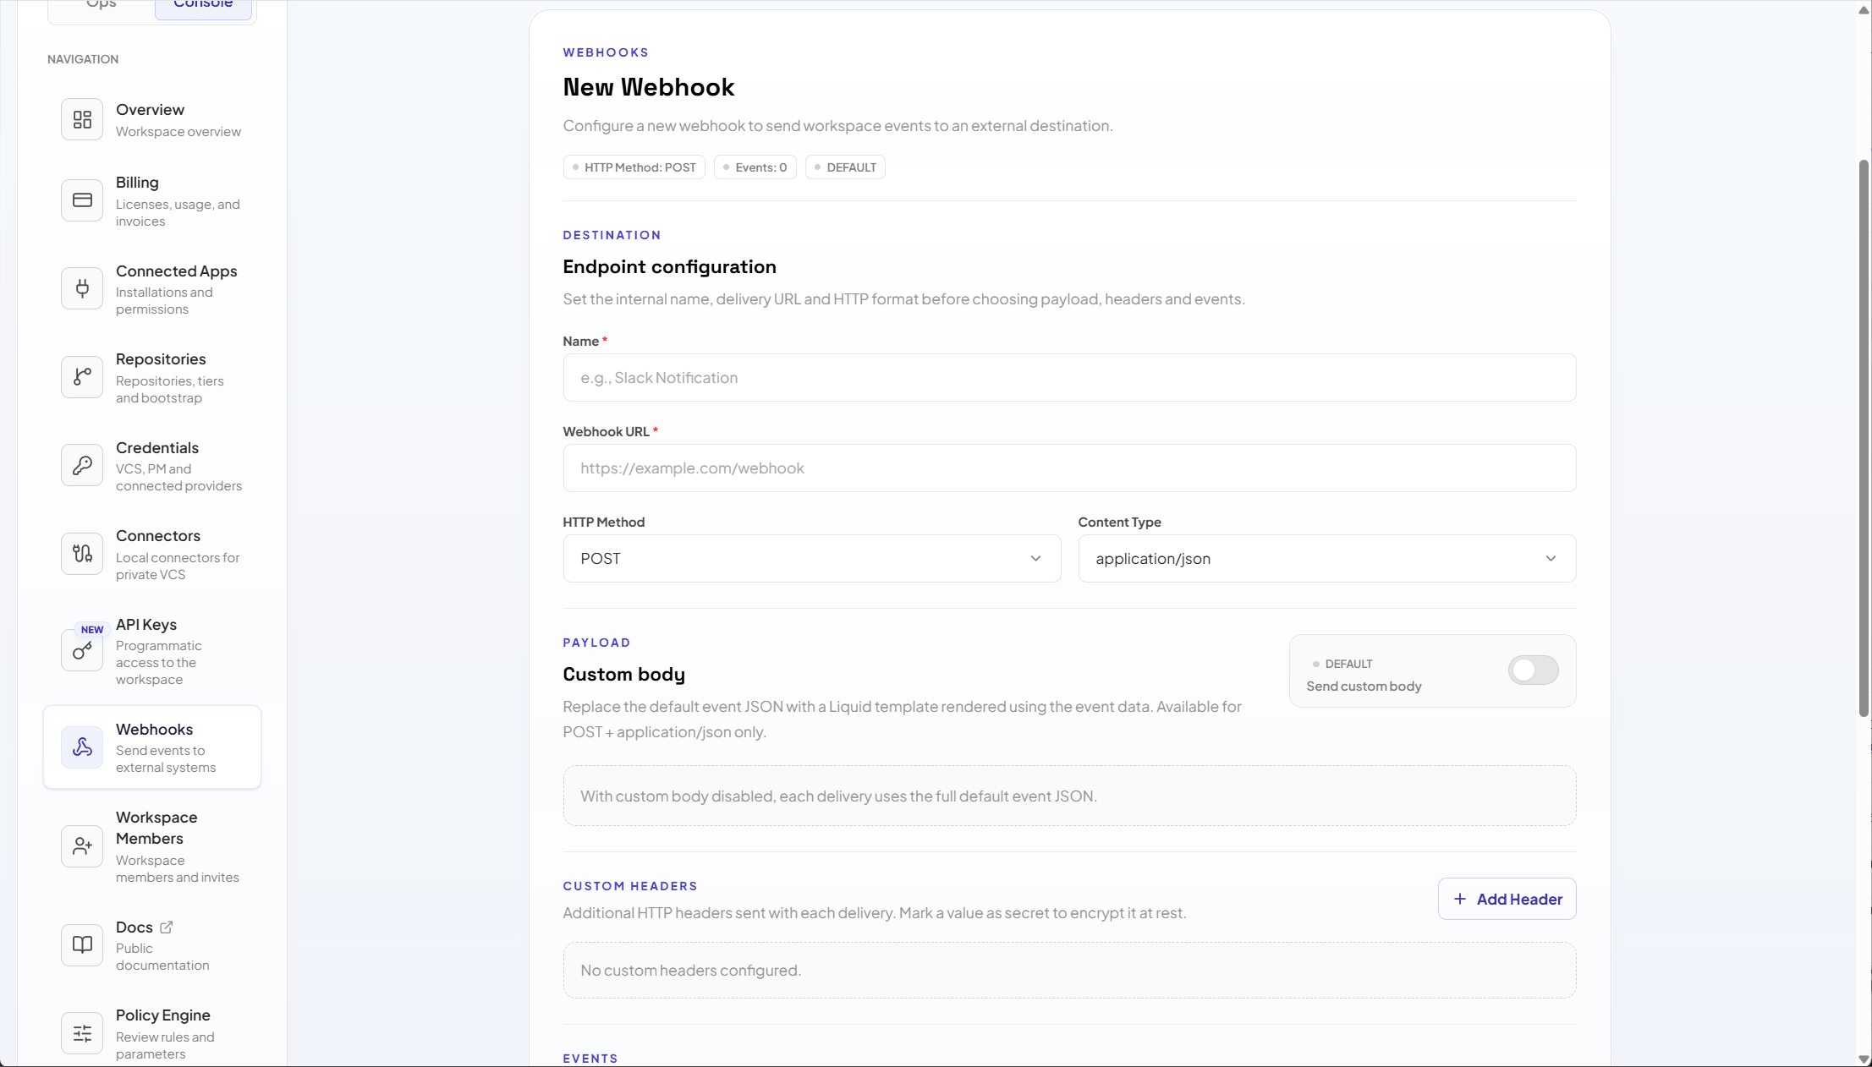
Task: Open the Credentials navigation item
Action: (x=152, y=465)
